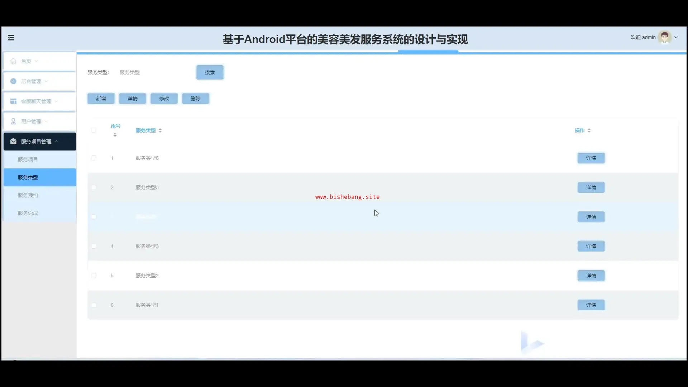Click the hamburger menu collapse icon
This screenshot has height=387, width=688.
(x=11, y=38)
